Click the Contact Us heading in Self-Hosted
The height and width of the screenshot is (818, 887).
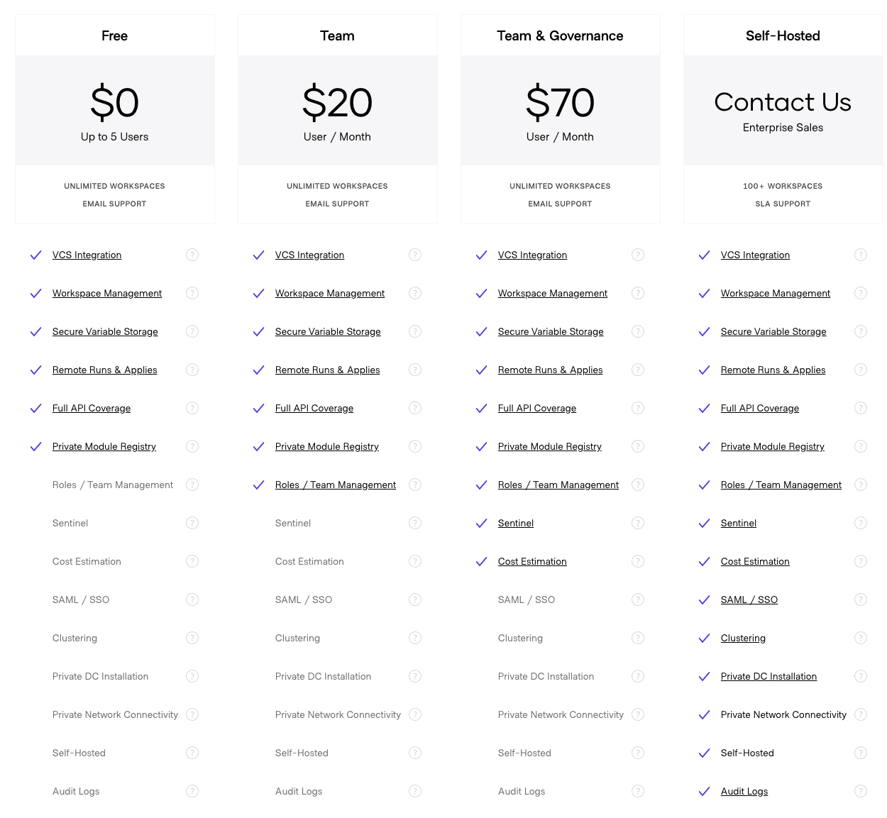tap(782, 102)
